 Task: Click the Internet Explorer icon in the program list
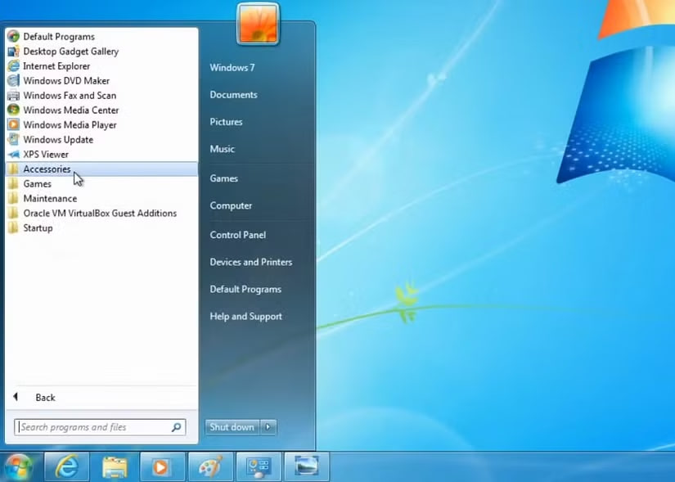pos(13,66)
